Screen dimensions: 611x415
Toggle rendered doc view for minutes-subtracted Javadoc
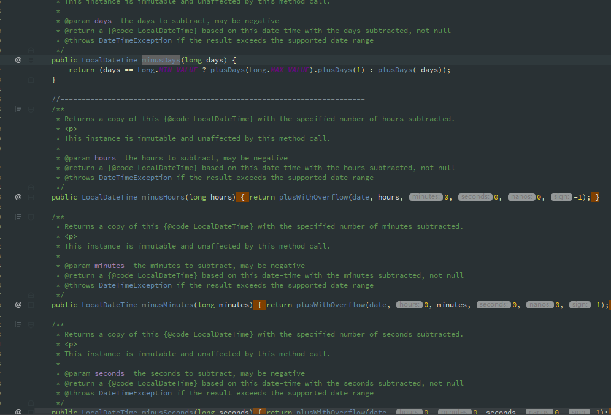click(x=18, y=217)
